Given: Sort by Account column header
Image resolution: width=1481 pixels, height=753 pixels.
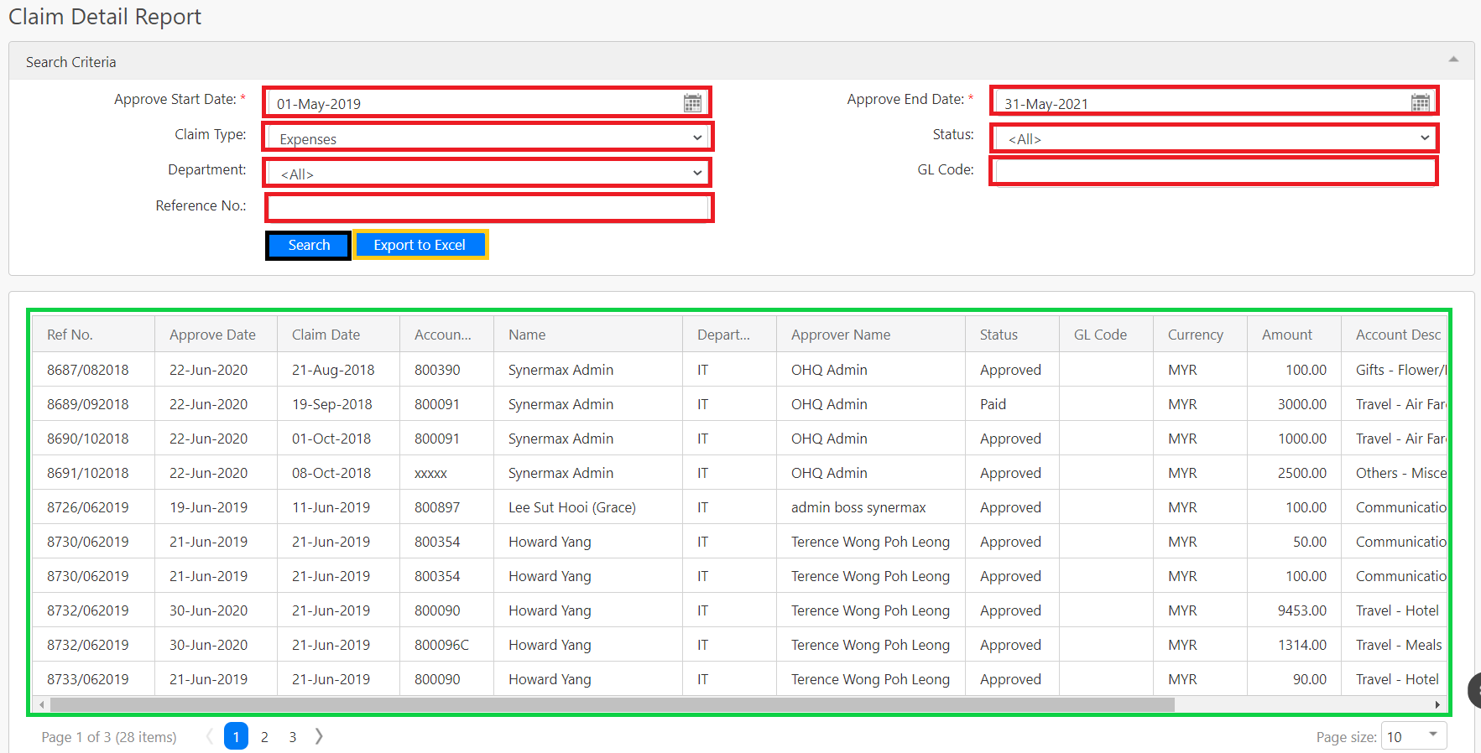Looking at the screenshot, I should 446,334.
